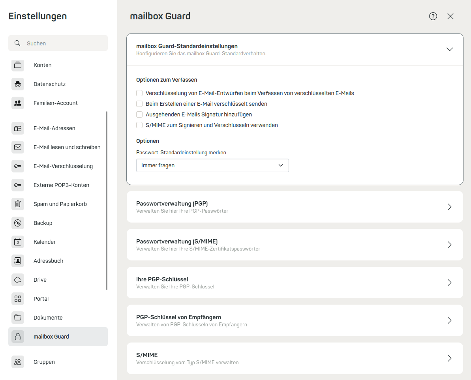Open E-Mail lesen und schreiben settings
The image size is (471, 380).
pos(58,147)
